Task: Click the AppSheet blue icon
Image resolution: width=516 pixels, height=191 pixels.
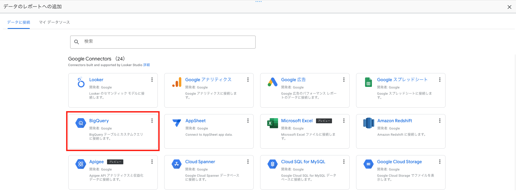Action: pyautogui.click(x=177, y=123)
